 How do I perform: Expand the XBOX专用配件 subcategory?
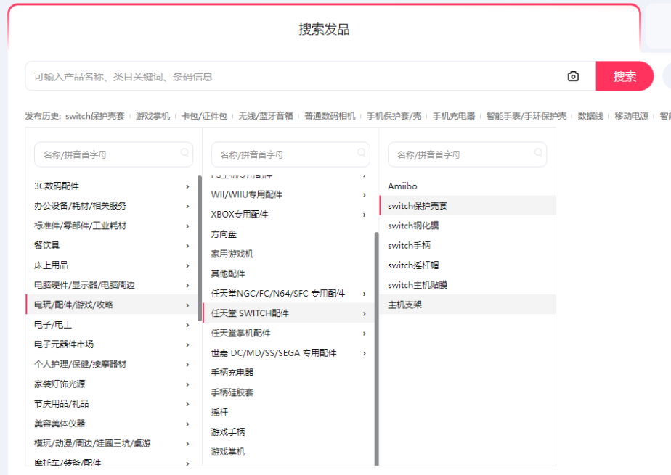pos(289,215)
